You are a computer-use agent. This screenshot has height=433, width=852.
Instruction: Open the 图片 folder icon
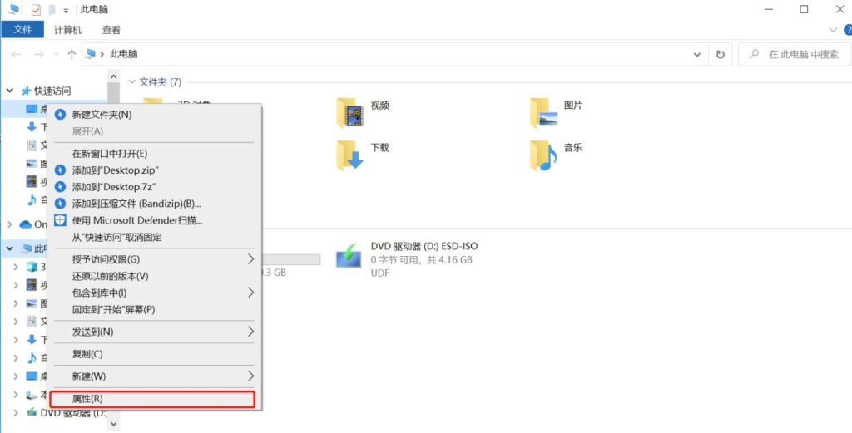pos(544,113)
